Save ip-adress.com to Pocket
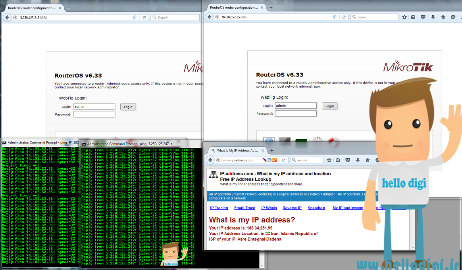The width and height of the screenshot is (462, 270). (x=348, y=160)
